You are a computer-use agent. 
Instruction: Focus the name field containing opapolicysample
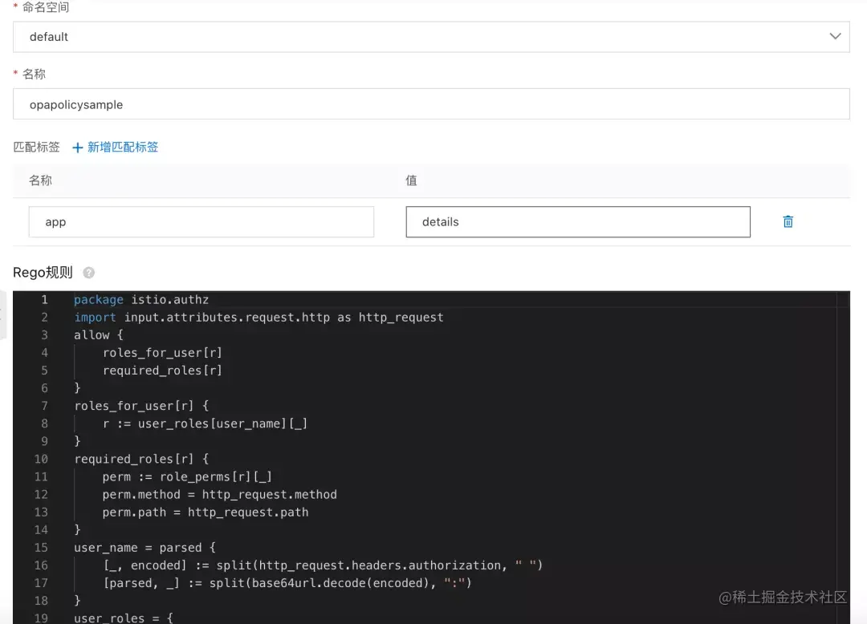pyautogui.click(x=431, y=103)
